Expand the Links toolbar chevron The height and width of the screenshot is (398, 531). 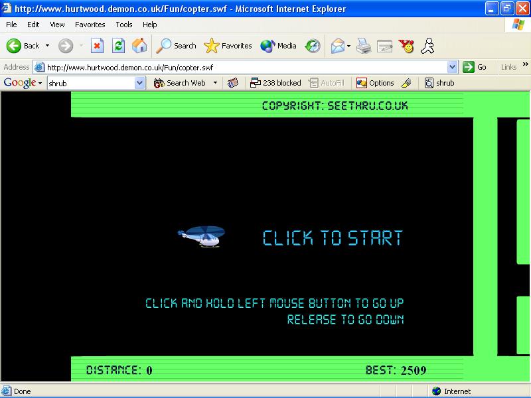coord(525,64)
